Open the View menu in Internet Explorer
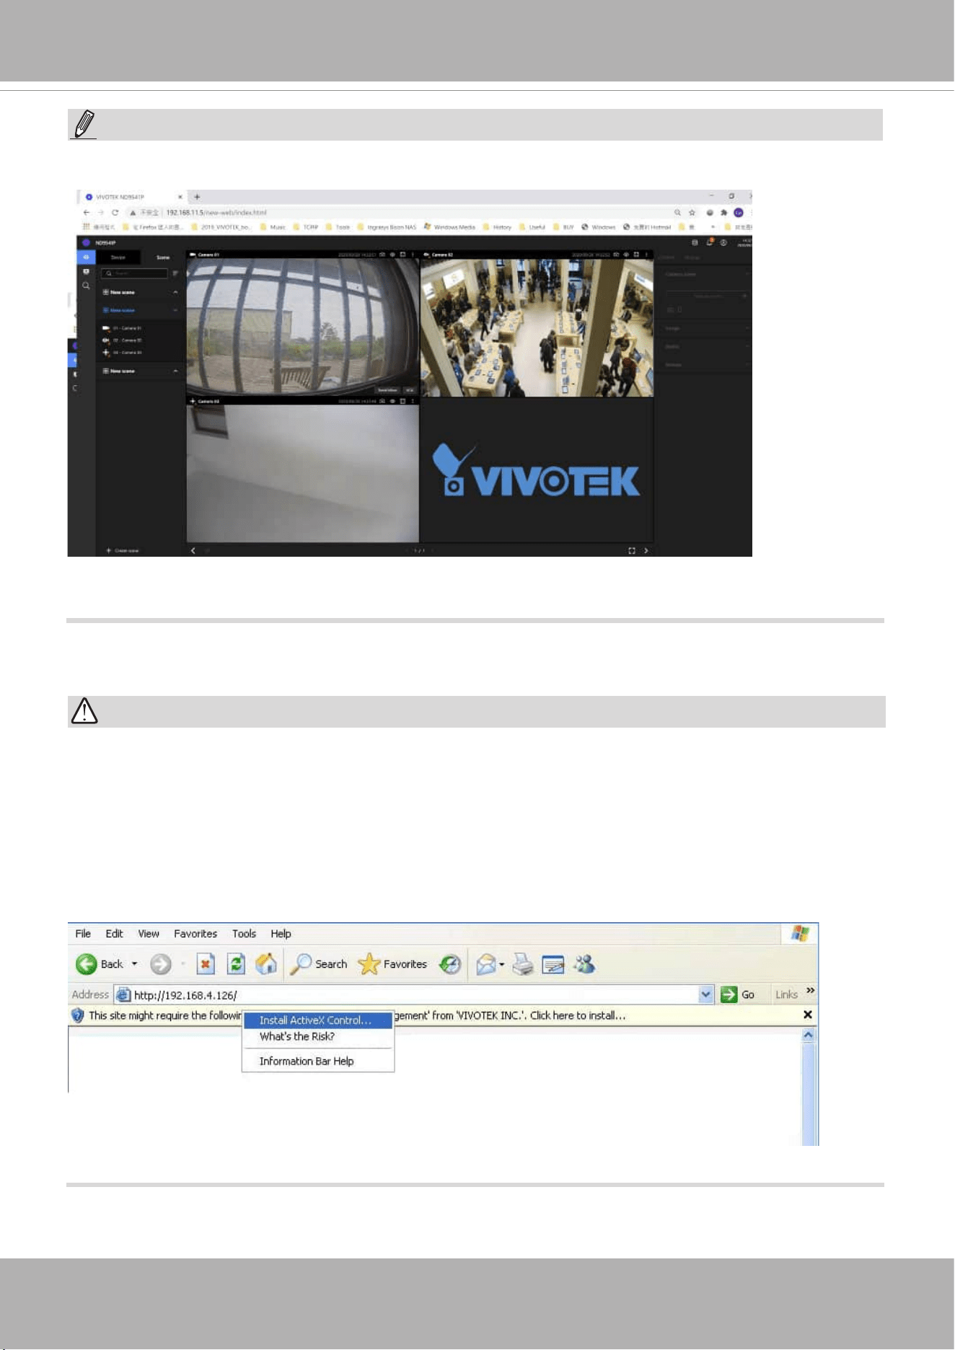Image resolution: width=955 pixels, height=1350 pixels. click(x=149, y=933)
